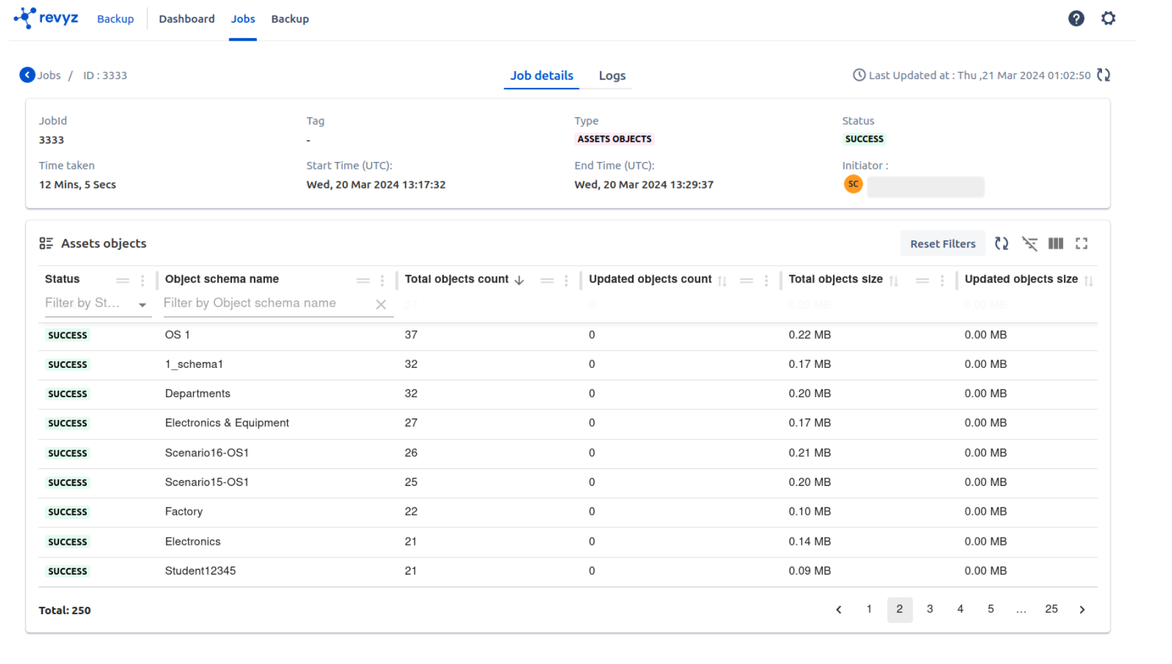Open Object schema name column options
The width and height of the screenshot is (1172, 664).
tap(382, 280)
